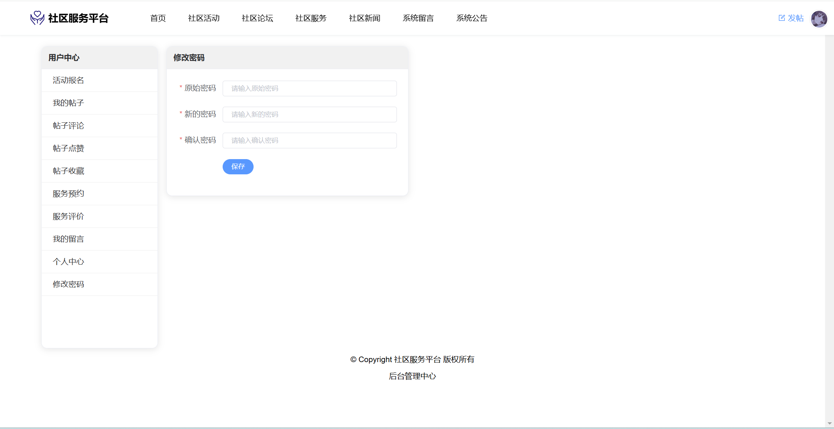This screenshot has height=429, width=834.
Task: Open the user avatar in header
Action: tap(819, 19)
